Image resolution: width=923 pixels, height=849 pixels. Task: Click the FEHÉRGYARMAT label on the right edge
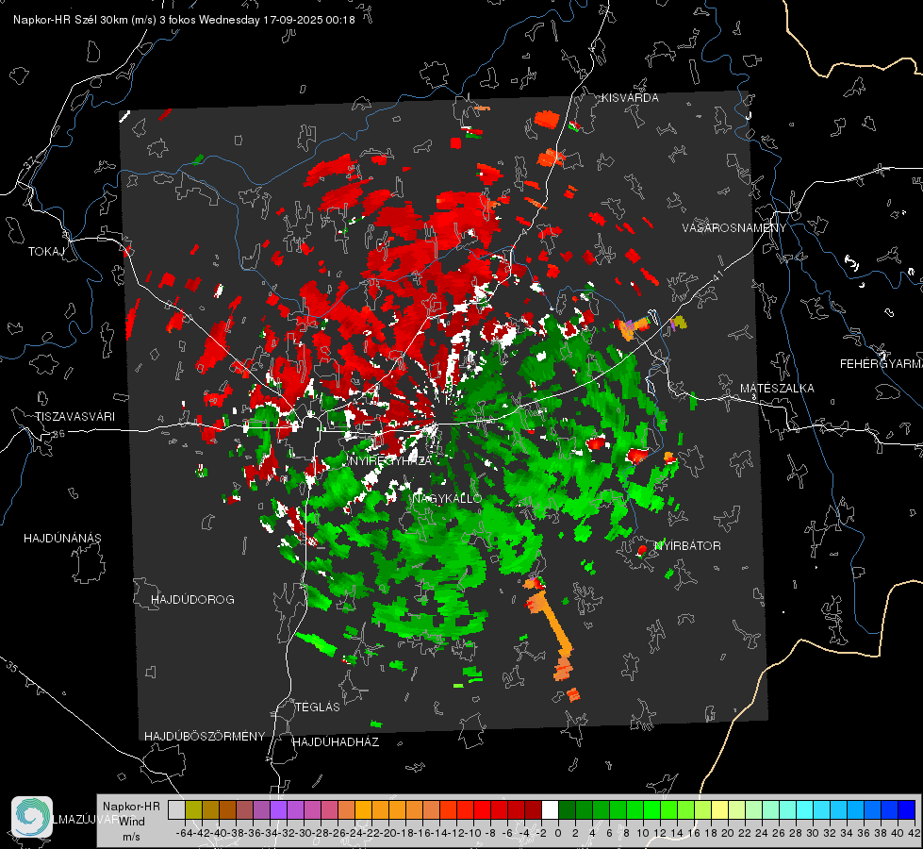882,364
